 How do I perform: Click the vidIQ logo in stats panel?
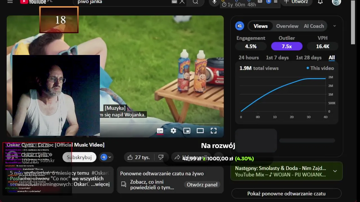tap(240, 26)
